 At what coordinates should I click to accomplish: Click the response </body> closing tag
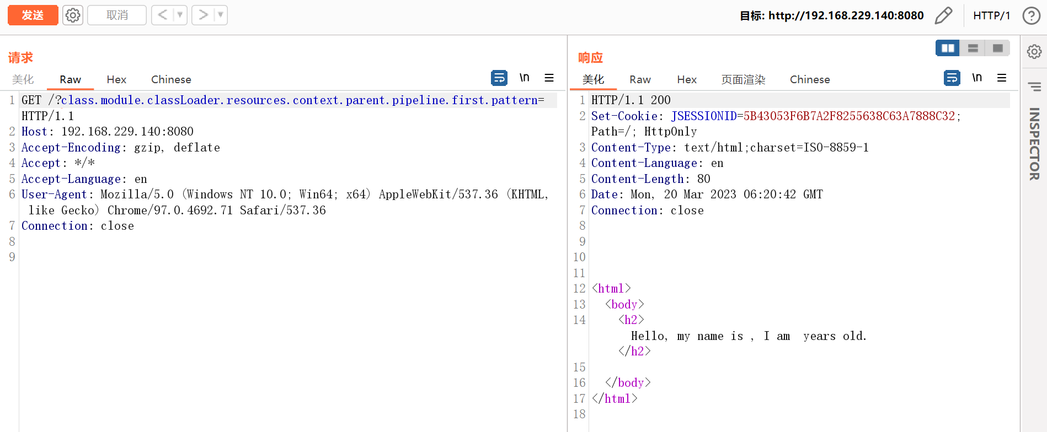pos(628,383)
